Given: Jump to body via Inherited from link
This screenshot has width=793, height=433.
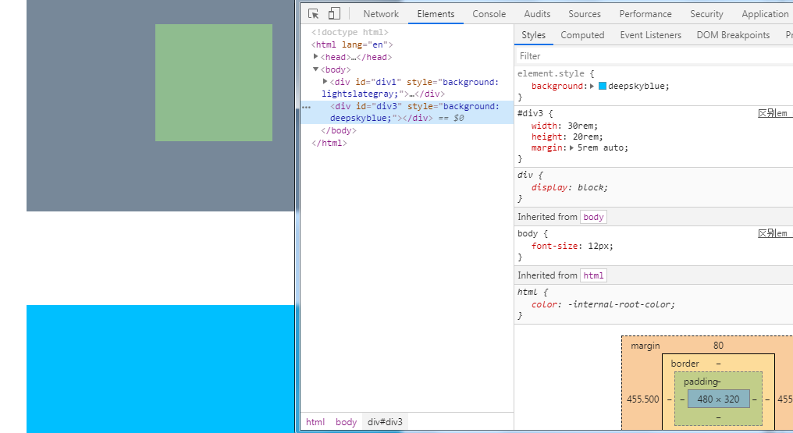Looking at the screenshot, I should pyautogui.click(x=593, y=217).
